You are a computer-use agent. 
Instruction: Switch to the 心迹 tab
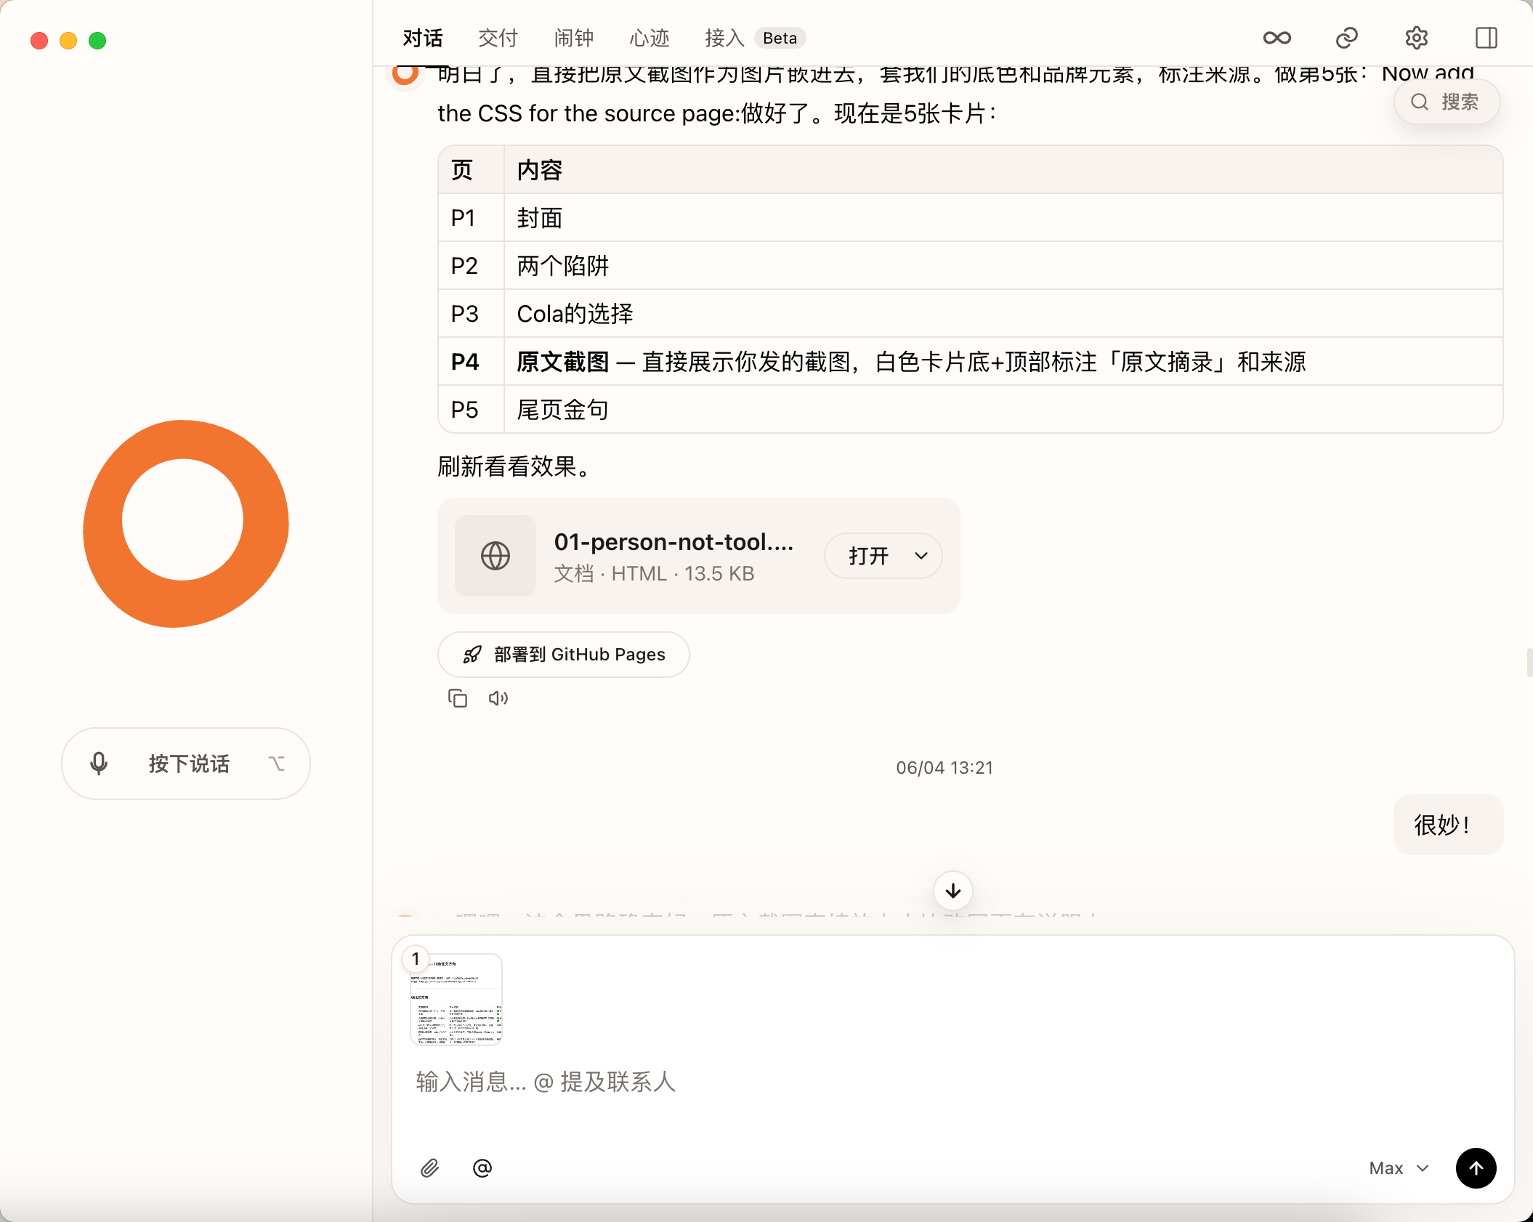(x=649, y=38)
